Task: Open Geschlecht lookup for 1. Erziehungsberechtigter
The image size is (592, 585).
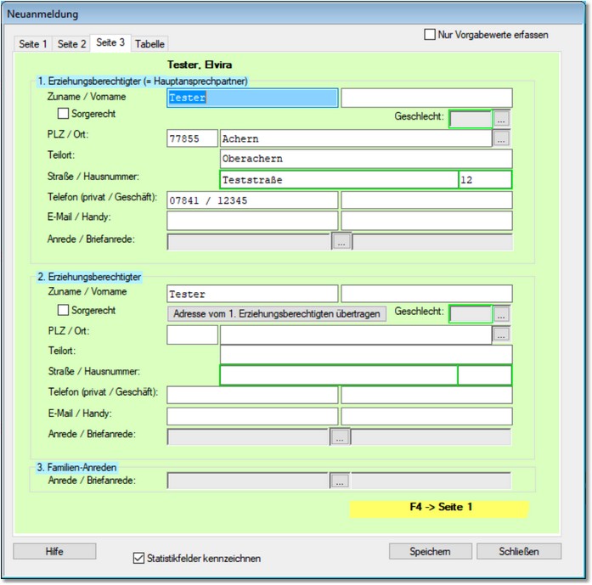Action: pyautogui.click(x=502, y=120)
